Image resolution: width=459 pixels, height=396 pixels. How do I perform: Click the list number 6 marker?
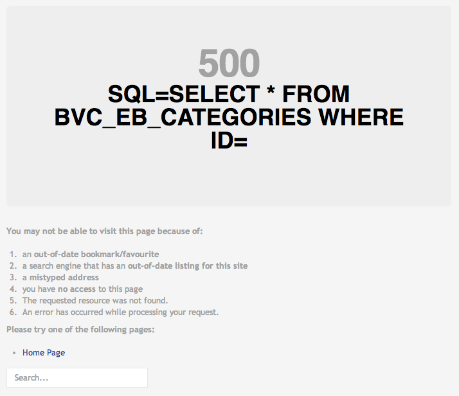coord(13,312)
